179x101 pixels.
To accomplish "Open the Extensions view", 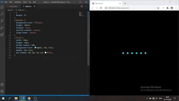I will [x=2, y=35].
